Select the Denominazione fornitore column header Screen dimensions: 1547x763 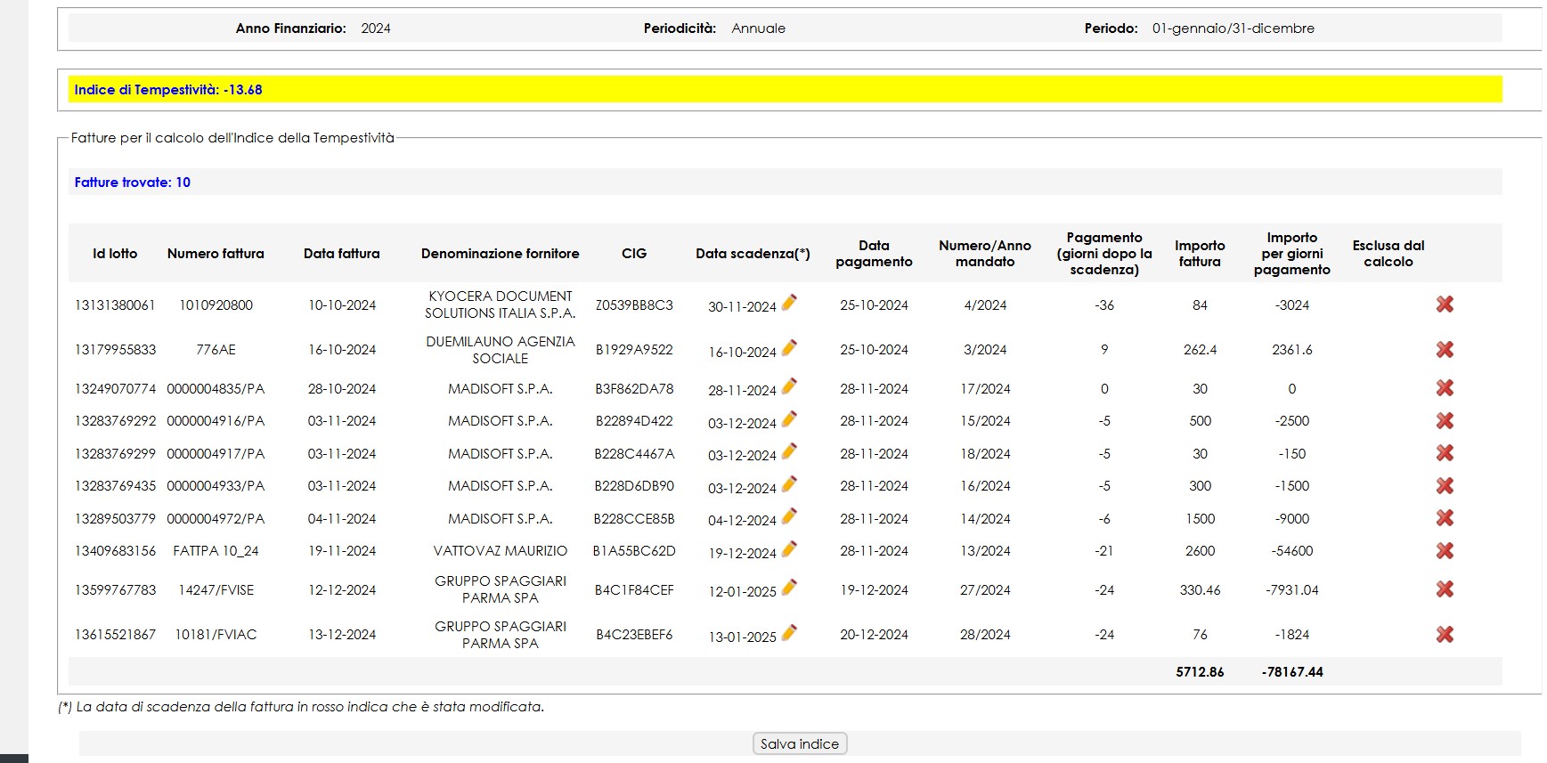501,254
